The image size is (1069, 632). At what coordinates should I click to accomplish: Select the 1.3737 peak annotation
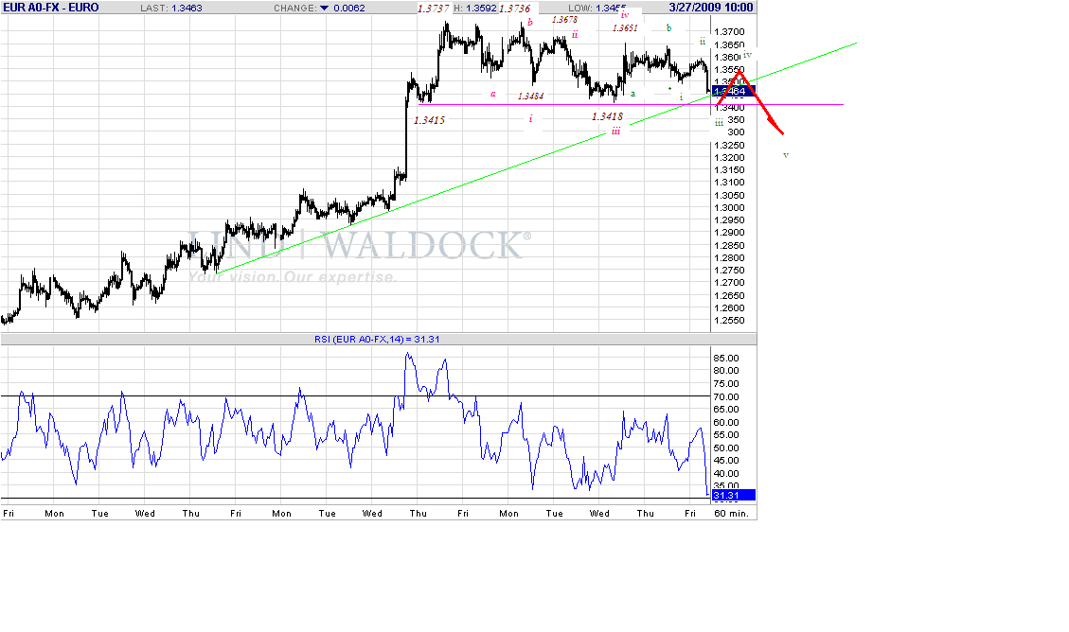433,9
